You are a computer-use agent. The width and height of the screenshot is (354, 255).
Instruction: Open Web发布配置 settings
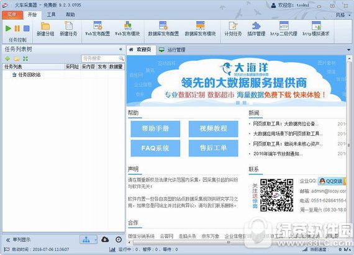98,29
